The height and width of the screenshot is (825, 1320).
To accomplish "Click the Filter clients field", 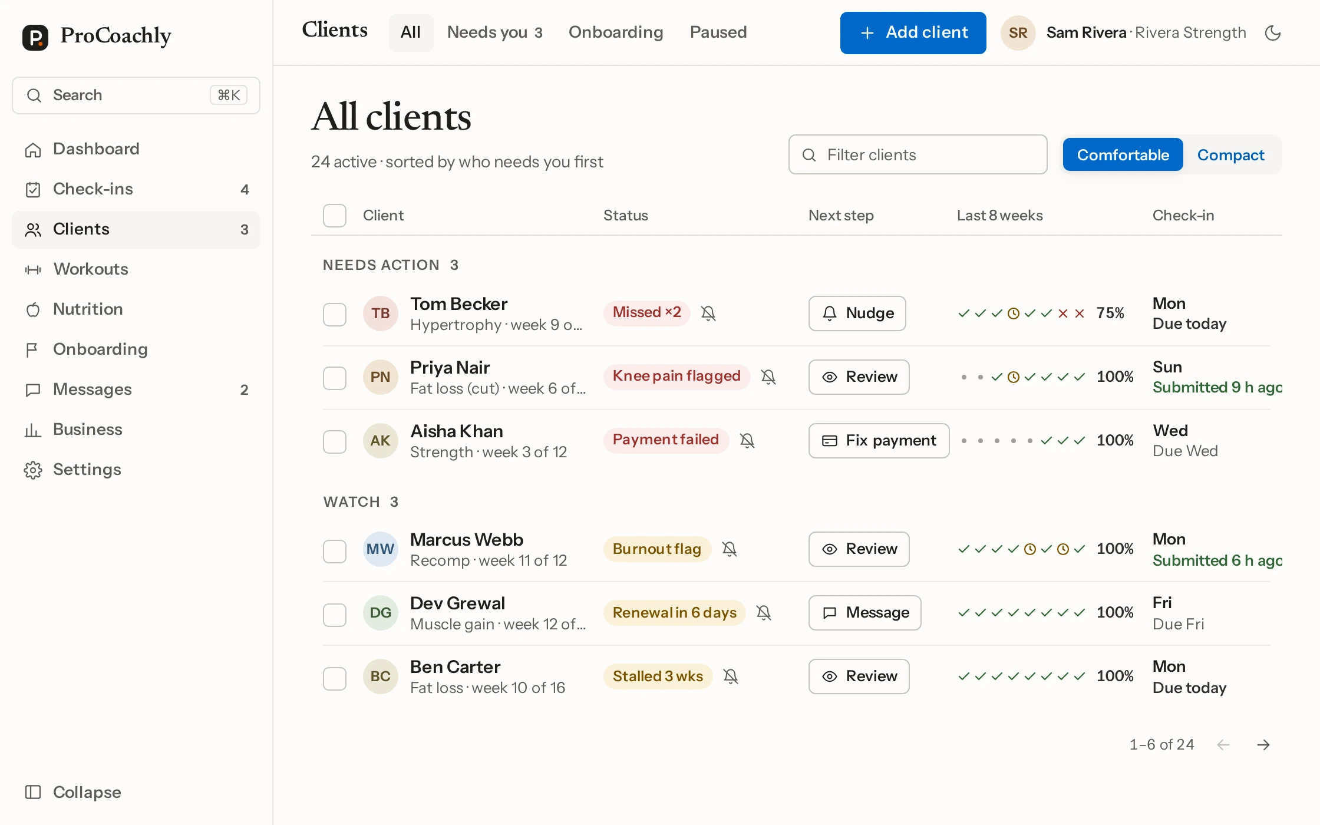I will pos(918,155).
